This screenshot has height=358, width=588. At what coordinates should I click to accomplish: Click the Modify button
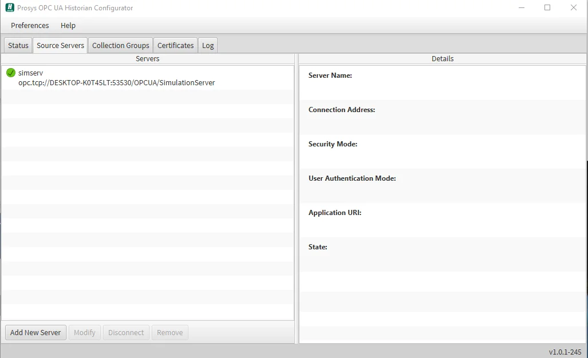tap(85, 332)
